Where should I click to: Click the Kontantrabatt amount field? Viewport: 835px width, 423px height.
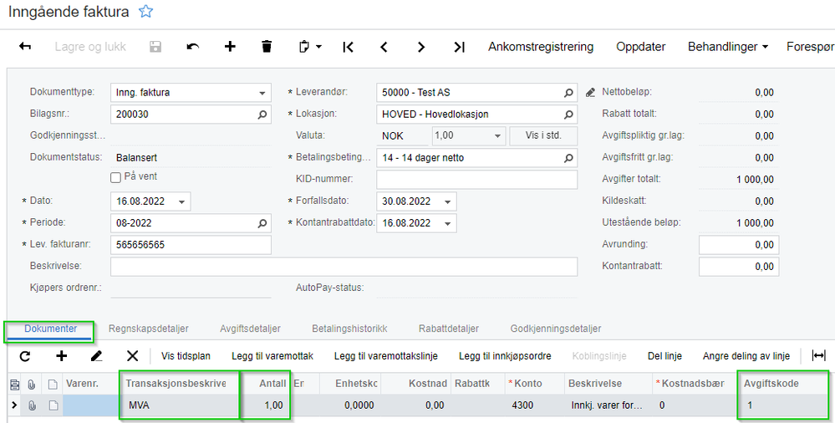click(x=739, y=267)
